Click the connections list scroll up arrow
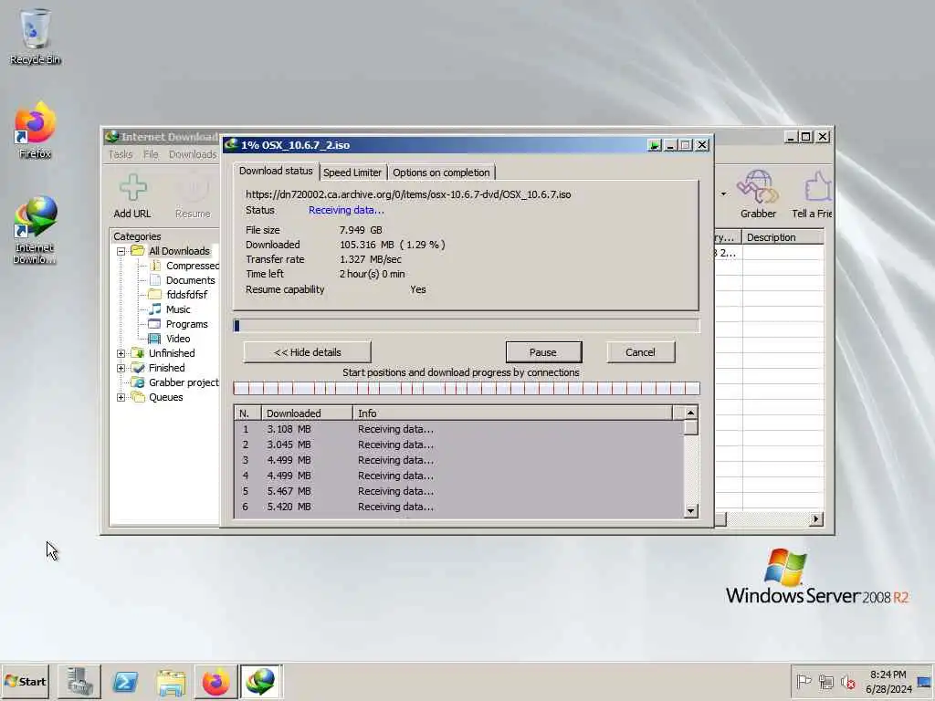Viewport: 935px width, 701px height. 690,413
